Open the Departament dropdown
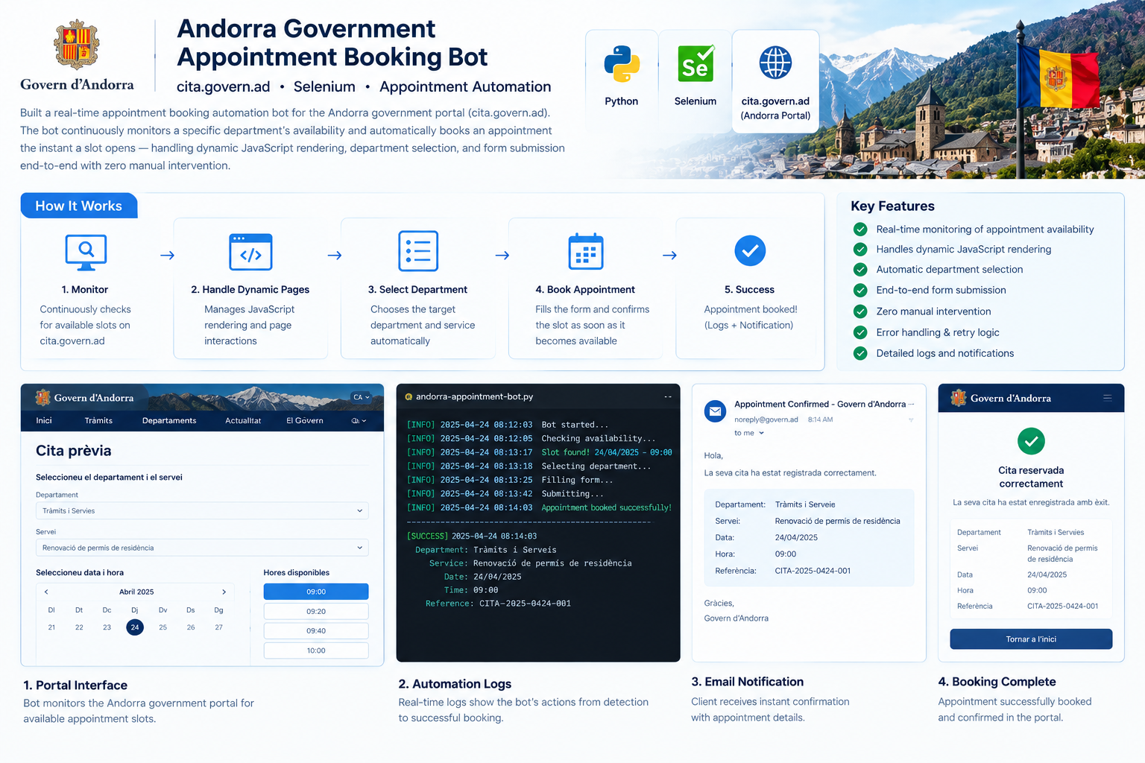1145x763 pixels. pyautogui.click(x=202, y=511)
